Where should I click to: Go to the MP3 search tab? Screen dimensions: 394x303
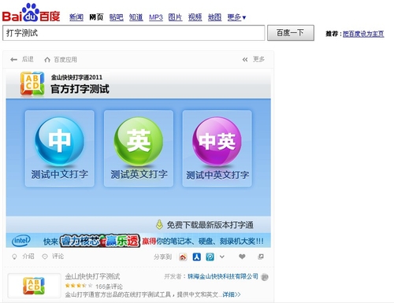[156, 17]
